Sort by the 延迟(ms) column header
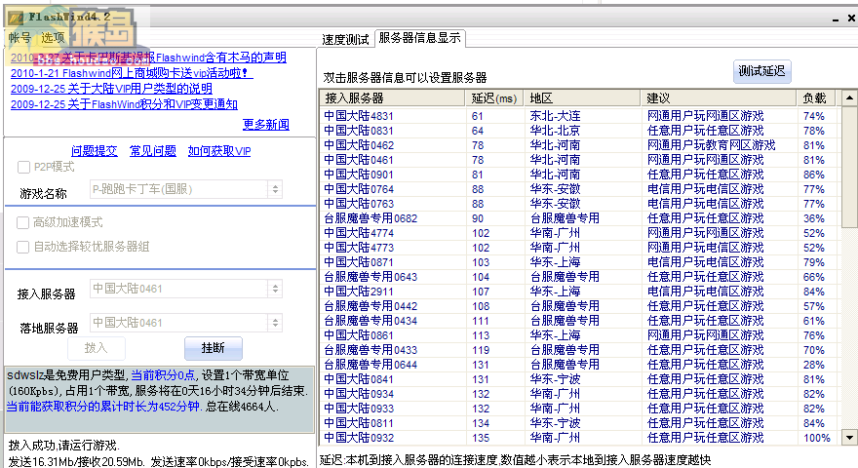This screenshot has width=858, height=468. 494,97
